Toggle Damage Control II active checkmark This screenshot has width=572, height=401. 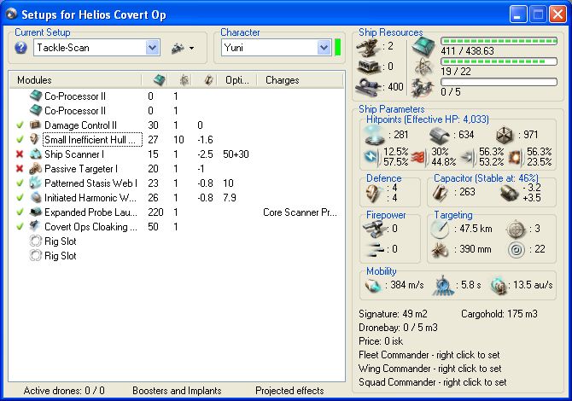point(20,125)
